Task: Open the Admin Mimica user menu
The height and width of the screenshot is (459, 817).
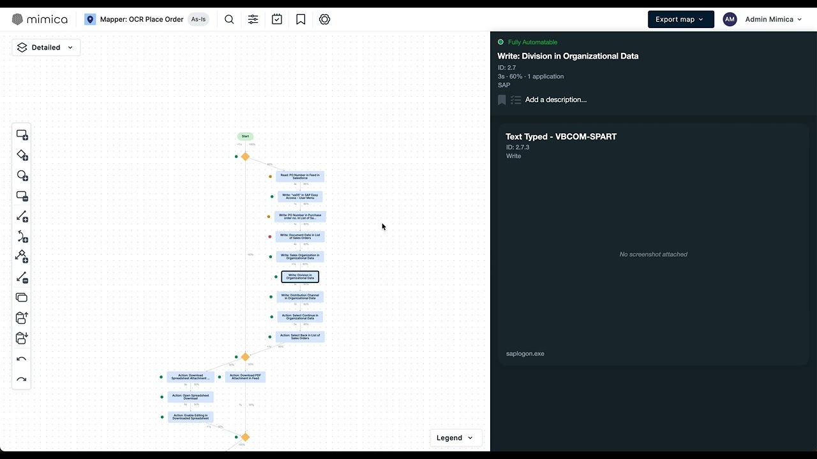Action: 773,19
